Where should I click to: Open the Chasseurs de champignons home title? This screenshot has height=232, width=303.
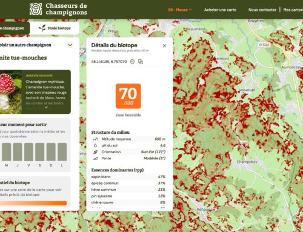pyautogui.click(x=66, y=9)
